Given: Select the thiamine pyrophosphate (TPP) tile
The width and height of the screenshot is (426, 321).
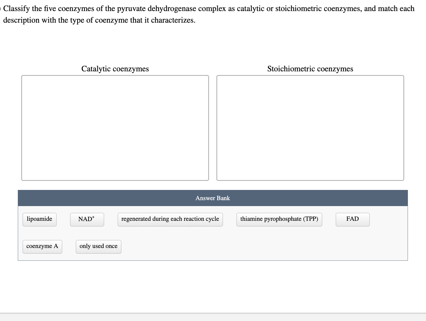Looking at the screenshot, I should [279, 219].
